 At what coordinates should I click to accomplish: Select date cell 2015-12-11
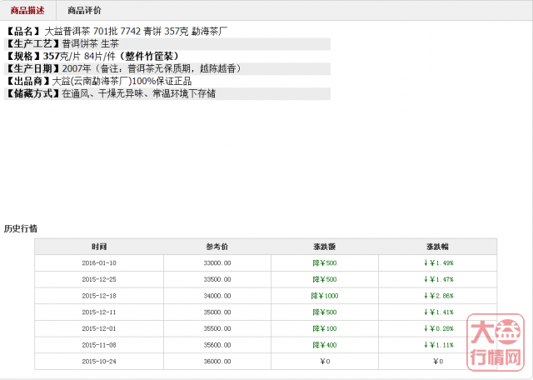coord(99,312)
